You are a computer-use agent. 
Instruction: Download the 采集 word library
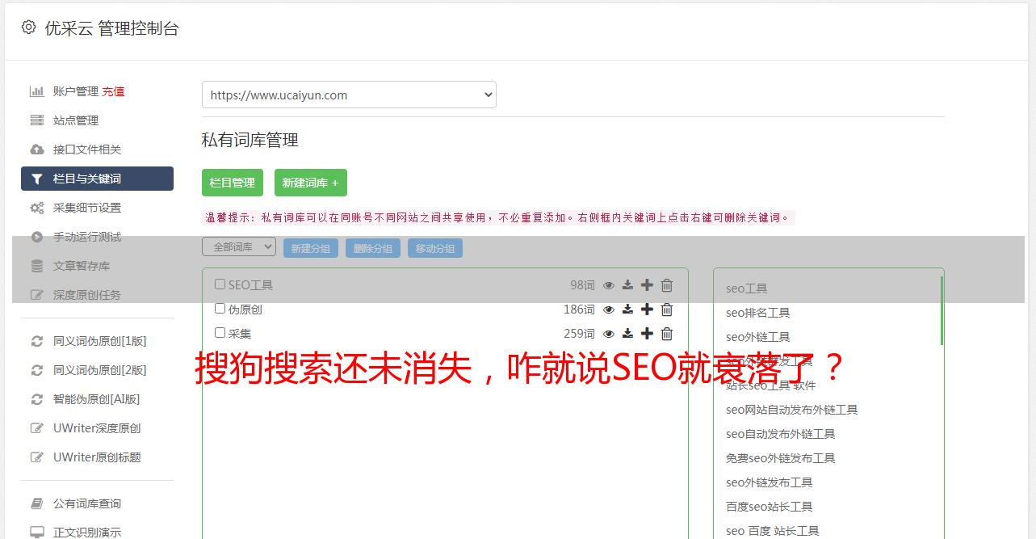[x=627, y=334]
